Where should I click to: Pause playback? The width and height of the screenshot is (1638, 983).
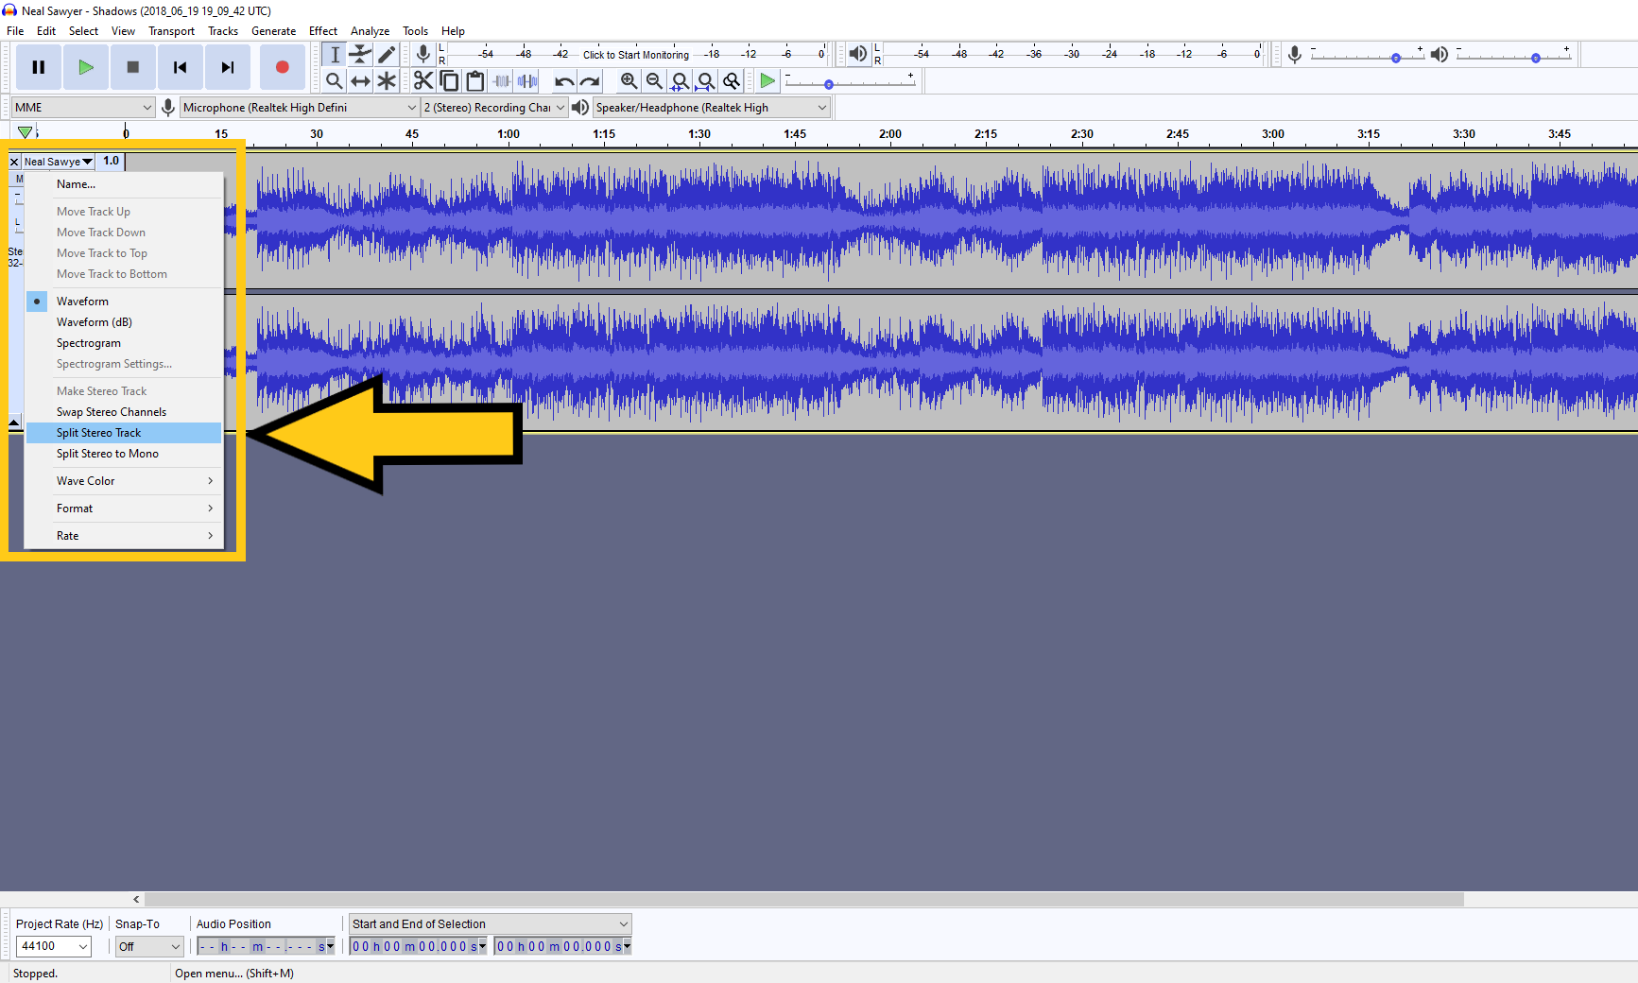click(39, 67)
